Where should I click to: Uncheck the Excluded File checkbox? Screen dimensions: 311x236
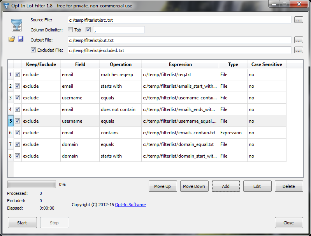[33, 50]
